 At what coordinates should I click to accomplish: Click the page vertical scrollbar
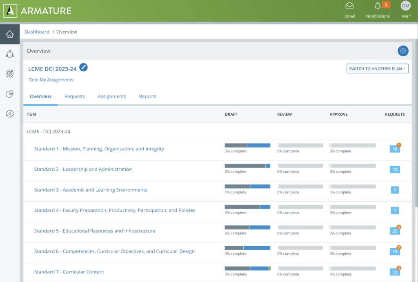[416, 124]
